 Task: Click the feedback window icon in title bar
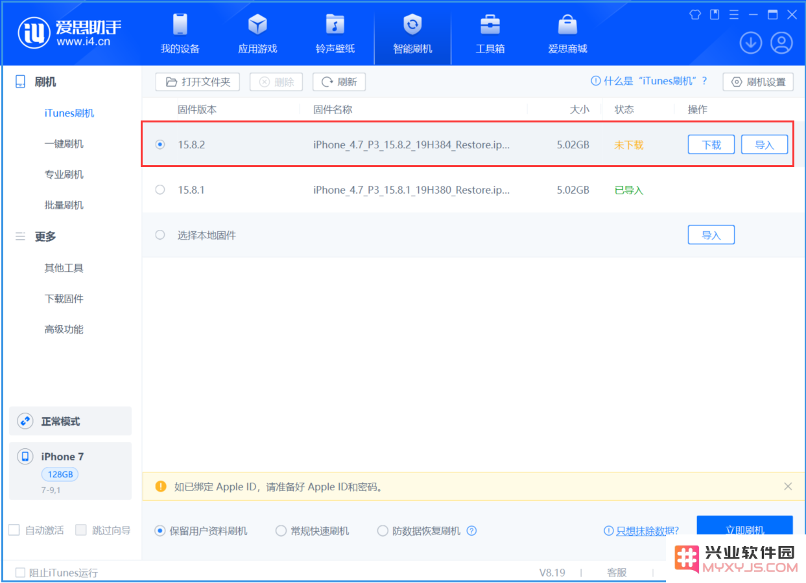(715, 14)
